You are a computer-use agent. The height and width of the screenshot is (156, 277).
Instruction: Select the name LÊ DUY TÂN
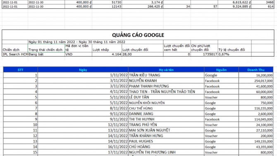166,97
